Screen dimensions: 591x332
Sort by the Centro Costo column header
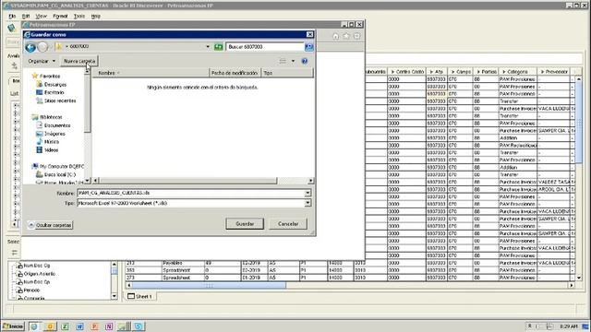[406, 72]
